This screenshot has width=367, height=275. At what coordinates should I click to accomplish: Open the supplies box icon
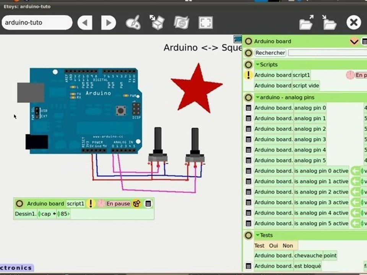click(x=157, y=22)
